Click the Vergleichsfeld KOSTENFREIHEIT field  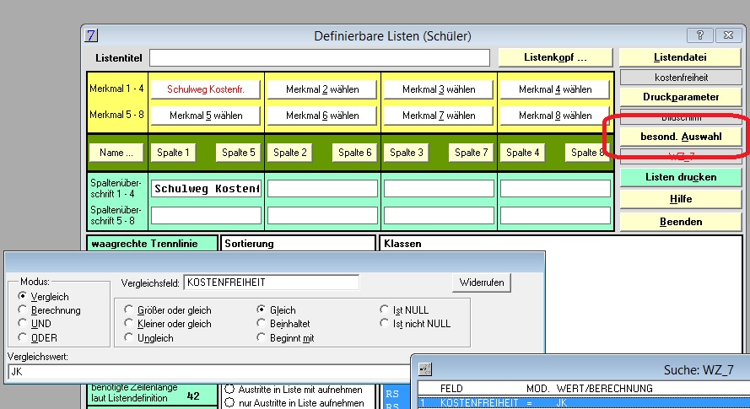pyautogui.click(x=271, y=283)
